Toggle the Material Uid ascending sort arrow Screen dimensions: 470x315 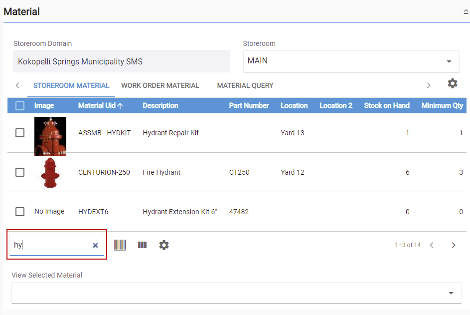120,106
